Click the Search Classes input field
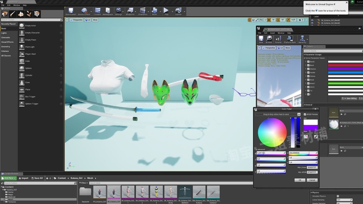Viewport: 363px width, 204px height. 32,20
